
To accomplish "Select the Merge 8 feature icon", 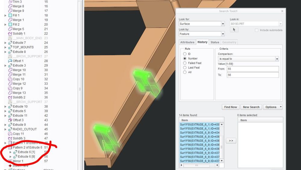I will [10, 6].
